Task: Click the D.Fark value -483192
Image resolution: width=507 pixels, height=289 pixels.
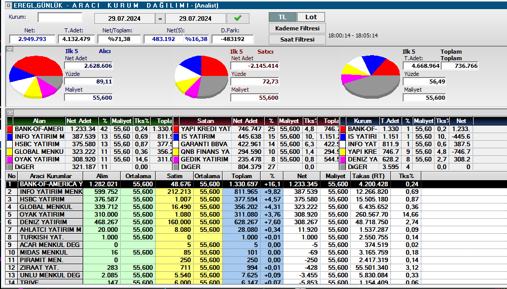Action: click(233, 39)
